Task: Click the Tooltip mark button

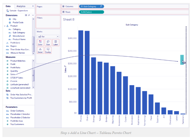Action: point(48,50)
